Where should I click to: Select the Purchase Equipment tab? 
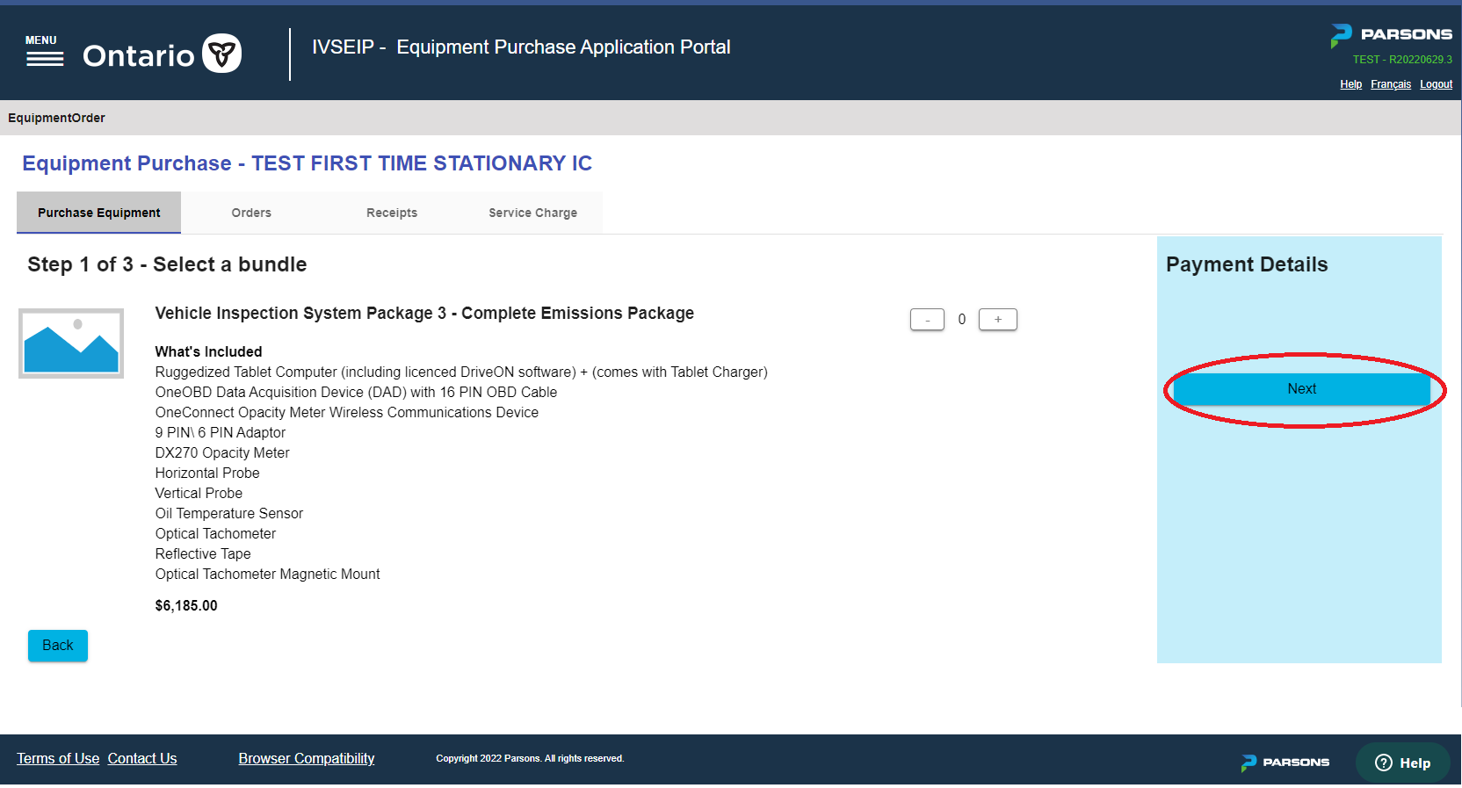(x=99, y=213)
